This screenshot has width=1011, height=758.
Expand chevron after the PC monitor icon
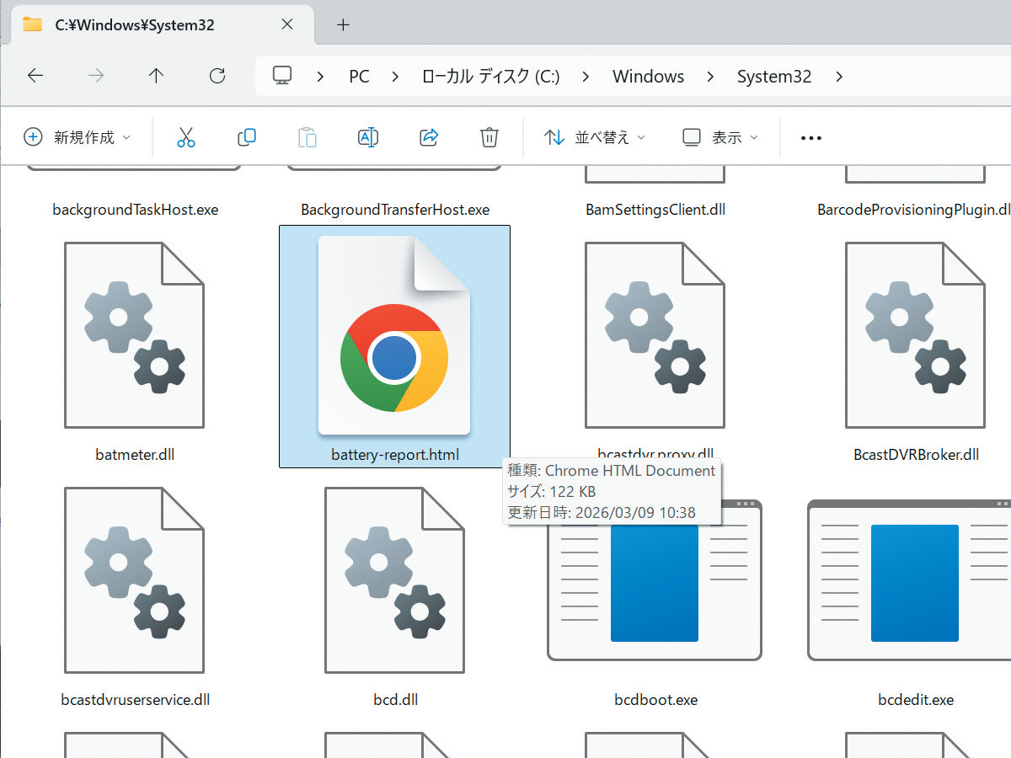[320, 77]
